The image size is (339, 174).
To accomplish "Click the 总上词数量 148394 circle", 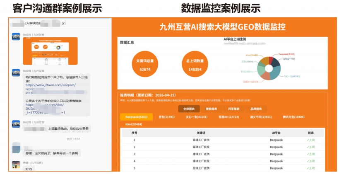I will point(195,64).
